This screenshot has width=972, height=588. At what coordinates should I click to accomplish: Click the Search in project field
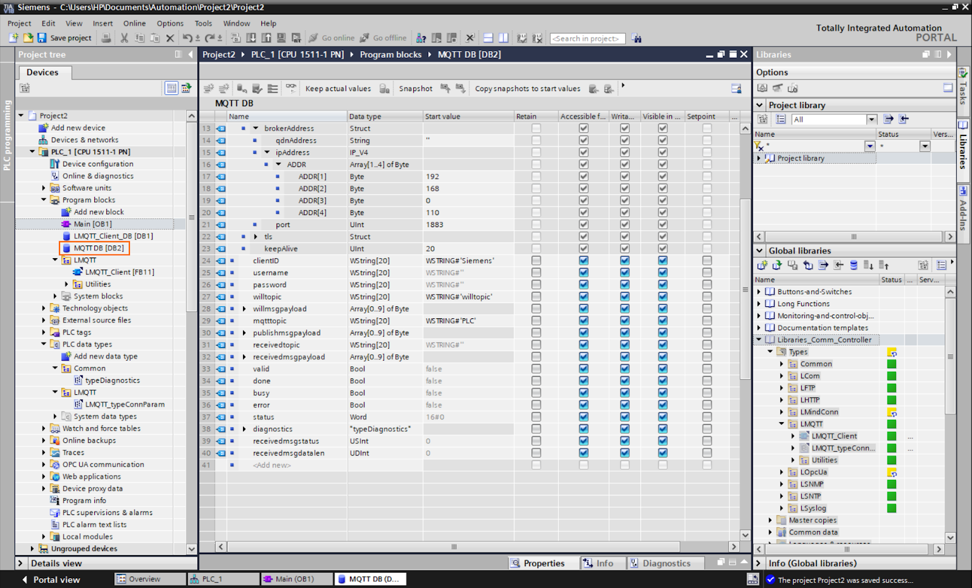coord(587,38)
